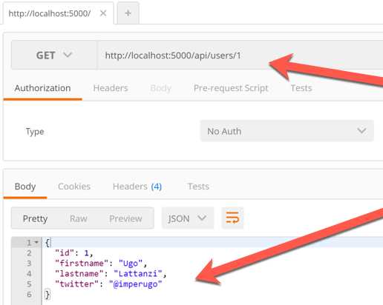Click line number 6 in the gutter
The height and width of the screenshot is (305, 383).
[29, 295]
